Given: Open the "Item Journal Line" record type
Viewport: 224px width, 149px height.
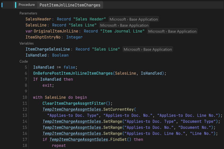Looking at the screenshot, I should pos(122,31).
